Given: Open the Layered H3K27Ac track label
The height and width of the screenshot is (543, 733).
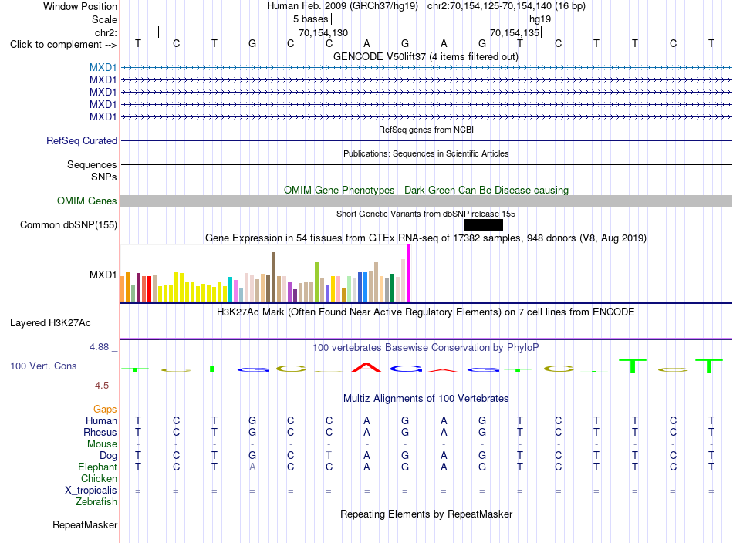Looking at the screenshot, I should click(50, 323).
